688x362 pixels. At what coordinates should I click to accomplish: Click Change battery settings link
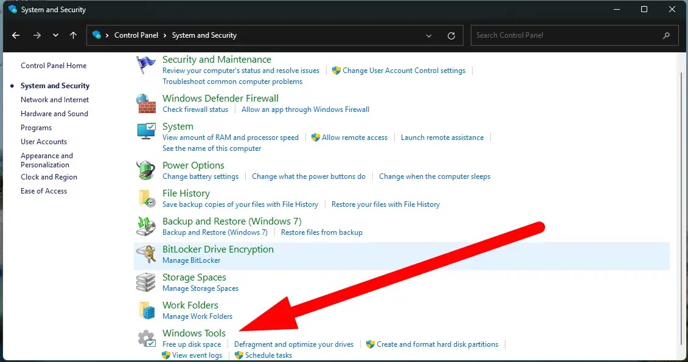(201, 176)
